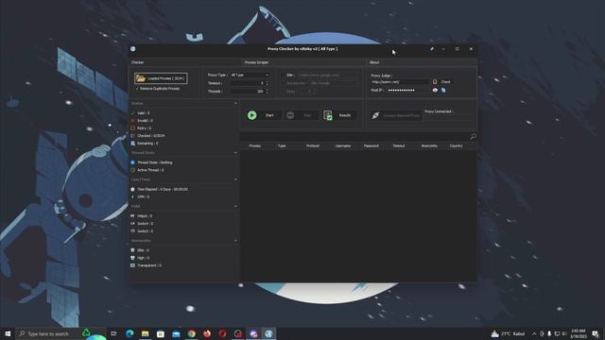Click the Socks4 count icon
Screen dimensions: 605x340
(x=132, y=224)
